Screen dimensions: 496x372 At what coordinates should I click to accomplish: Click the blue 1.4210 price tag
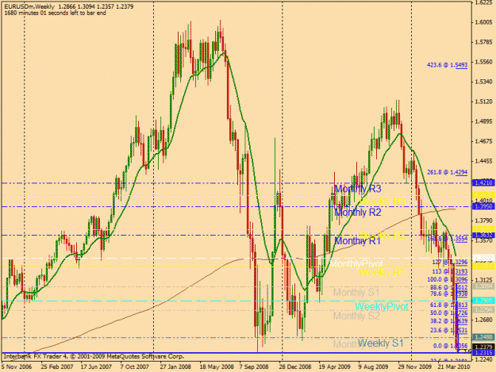click(483, 182)
